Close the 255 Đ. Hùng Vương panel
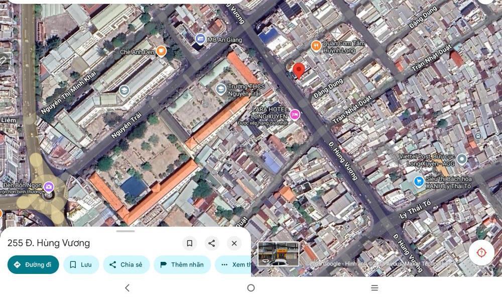502x299 pixels. click(x=234, y=243)
